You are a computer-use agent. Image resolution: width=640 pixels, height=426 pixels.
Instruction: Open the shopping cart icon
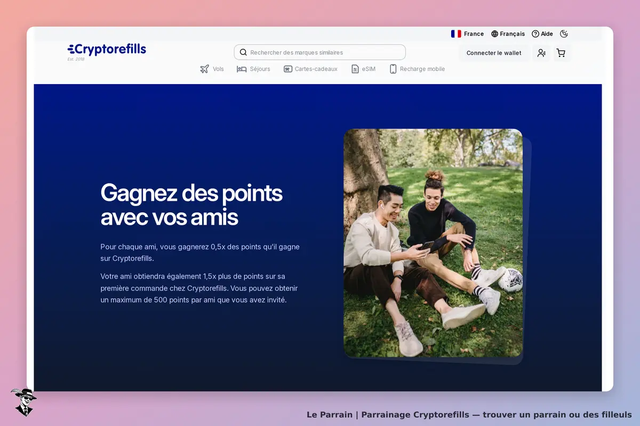(561, 53)
